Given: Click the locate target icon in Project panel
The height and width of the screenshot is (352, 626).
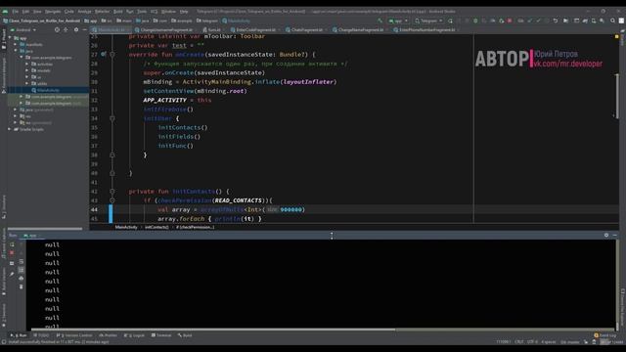Looking at the screenshot, I should (57, 29).
